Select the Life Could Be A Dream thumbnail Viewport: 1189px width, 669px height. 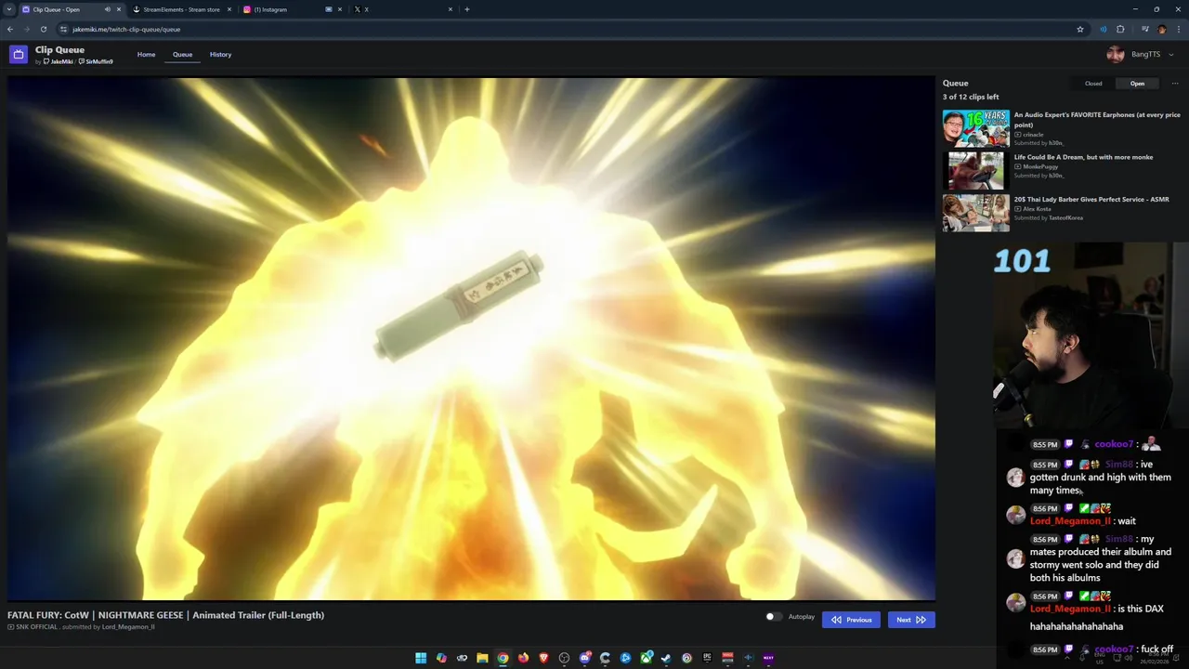pyautogui.click(x=975, y=171)
